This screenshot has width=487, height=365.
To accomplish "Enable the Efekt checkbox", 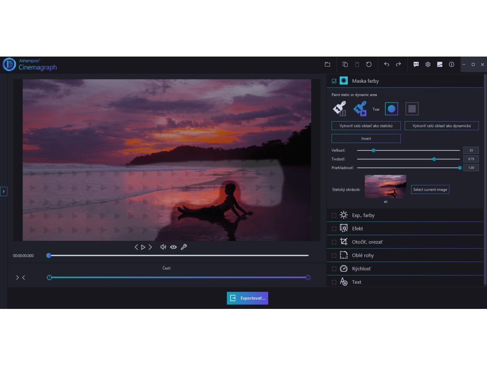I will 334,229.
